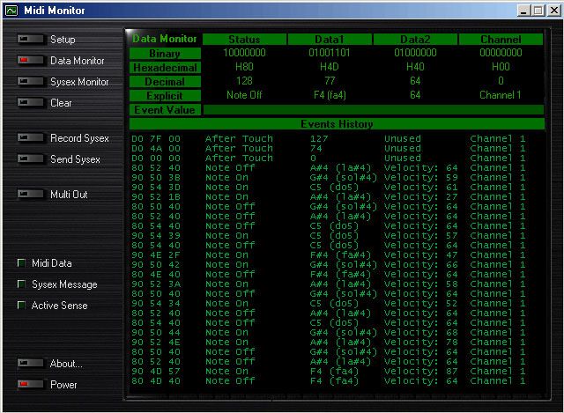This screenshot has width=564, height=413.
Task: Select history row 90 50 3B Note On
Action: pos(329,177)
